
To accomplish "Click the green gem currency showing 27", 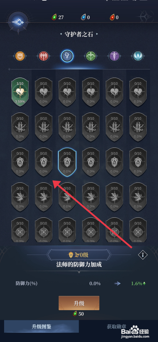I will click(58, 17).
